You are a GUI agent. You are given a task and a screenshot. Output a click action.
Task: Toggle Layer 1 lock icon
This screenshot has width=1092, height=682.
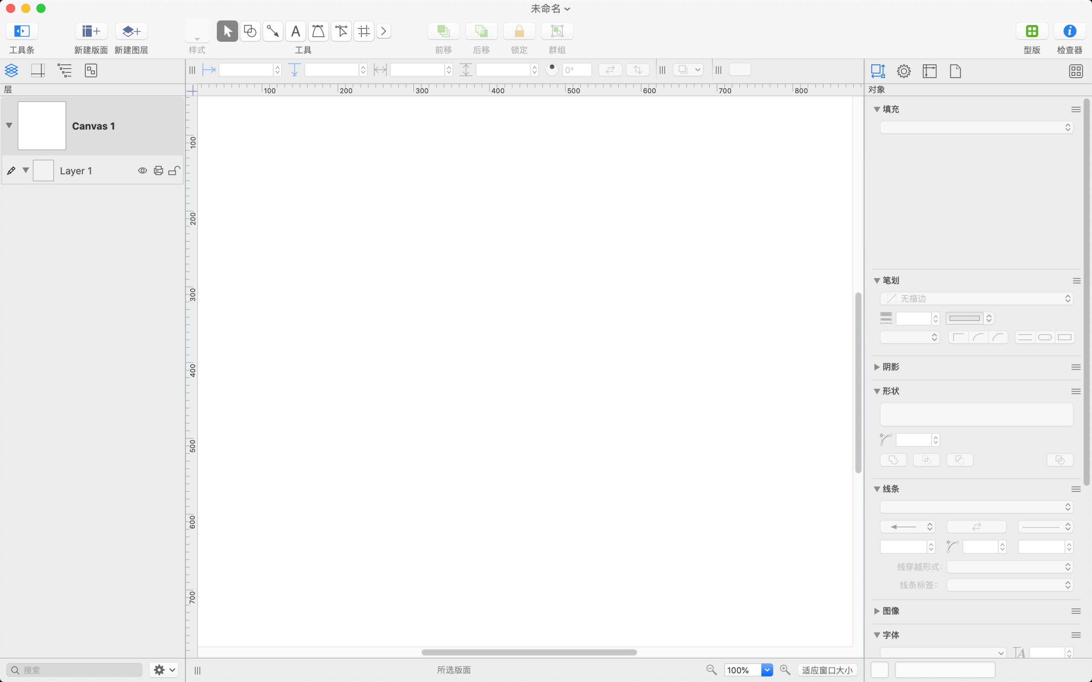pyautogui.click(x=174, y=170)
